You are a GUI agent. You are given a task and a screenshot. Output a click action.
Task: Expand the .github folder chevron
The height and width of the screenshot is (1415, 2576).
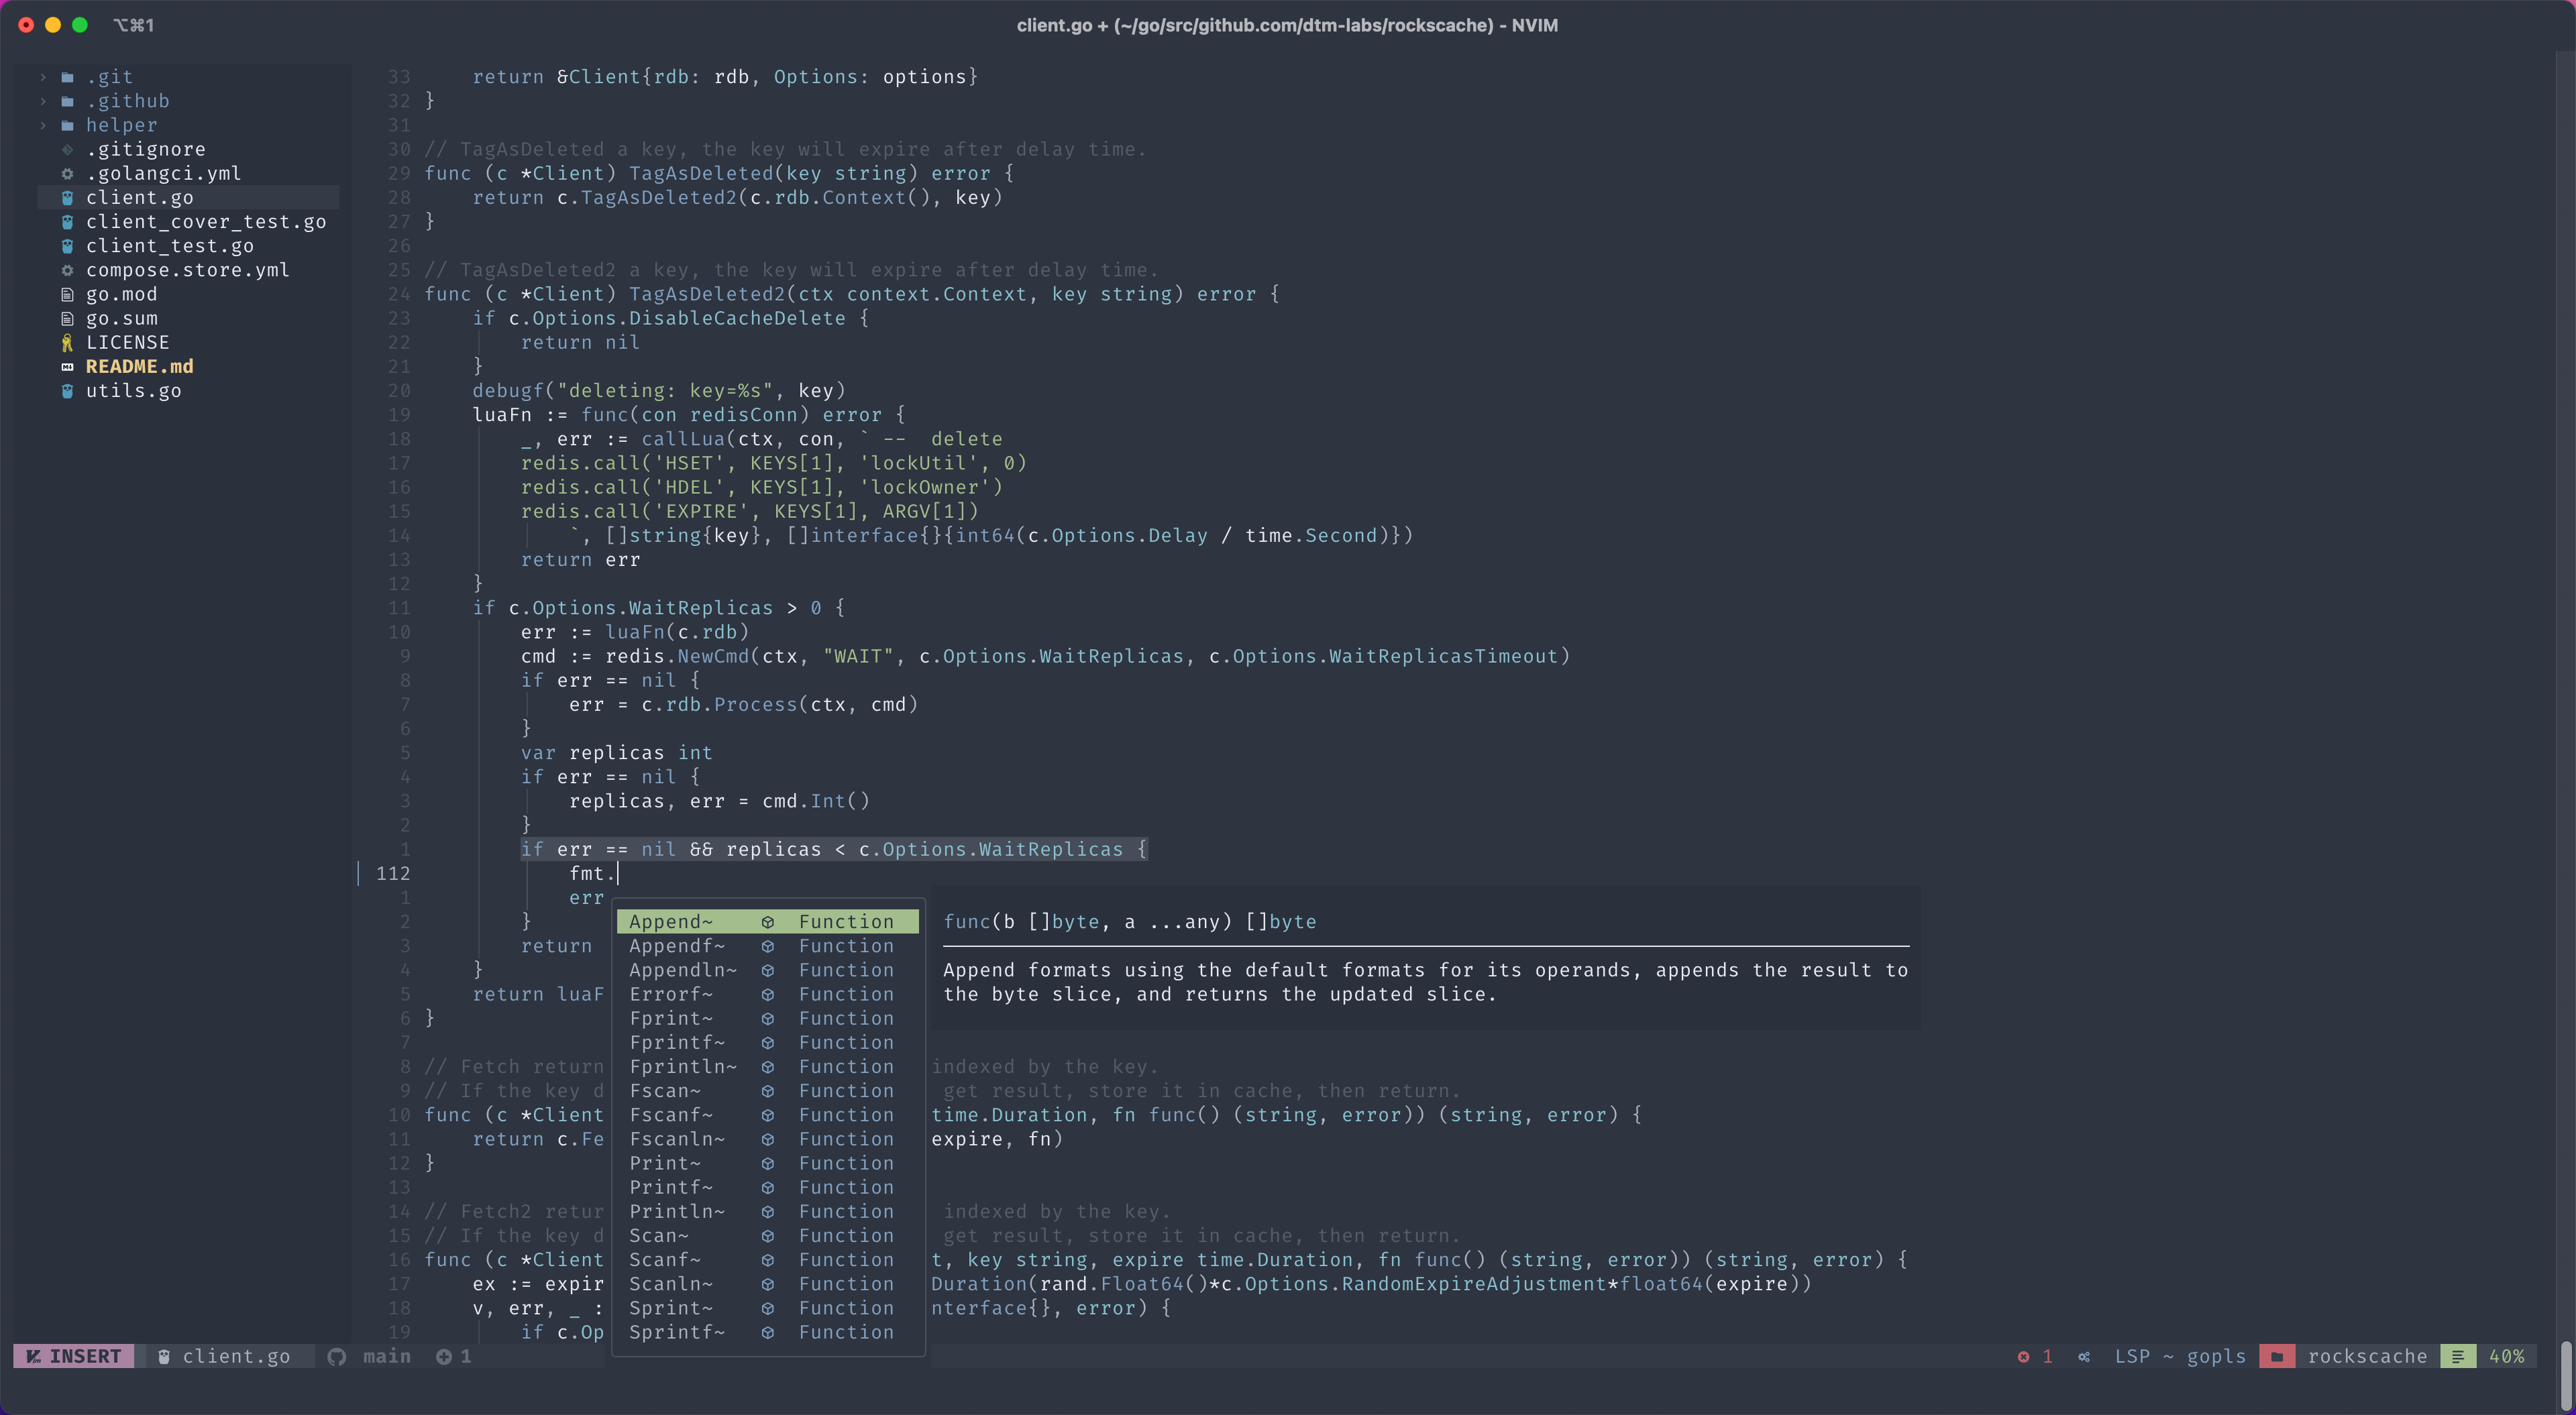[x=43, y=101]
